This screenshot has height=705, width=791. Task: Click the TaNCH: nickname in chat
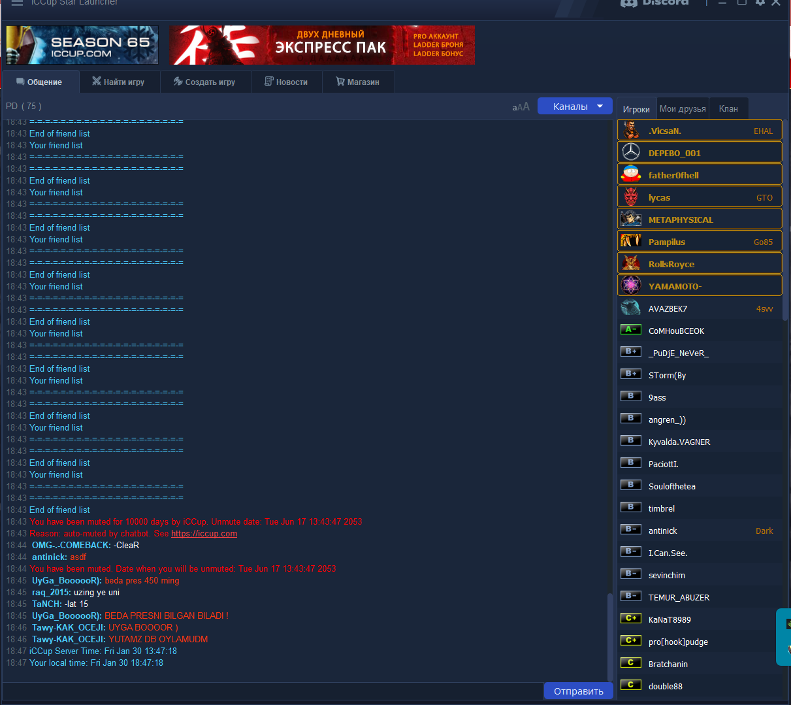pyautogui.click(x=47, y=604)
